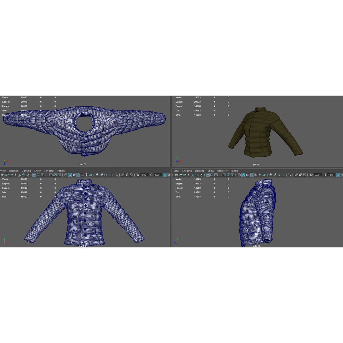343x343 pixels.
Task: Open View menu in front panel
Action: click(x=3, y=171)
